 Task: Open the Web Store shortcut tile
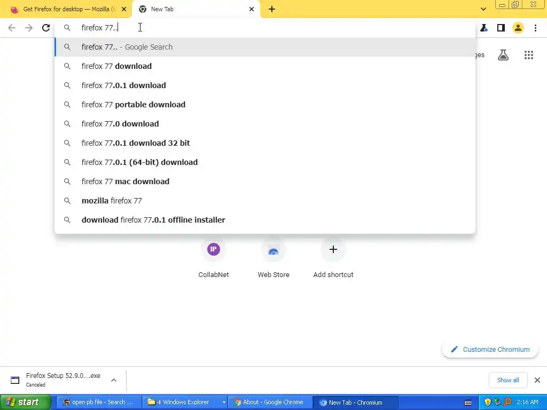point(273,258)
